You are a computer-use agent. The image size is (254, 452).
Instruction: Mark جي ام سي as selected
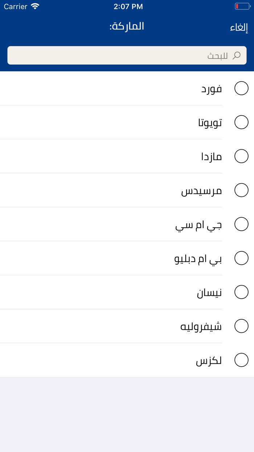click(x=241, y=224)
